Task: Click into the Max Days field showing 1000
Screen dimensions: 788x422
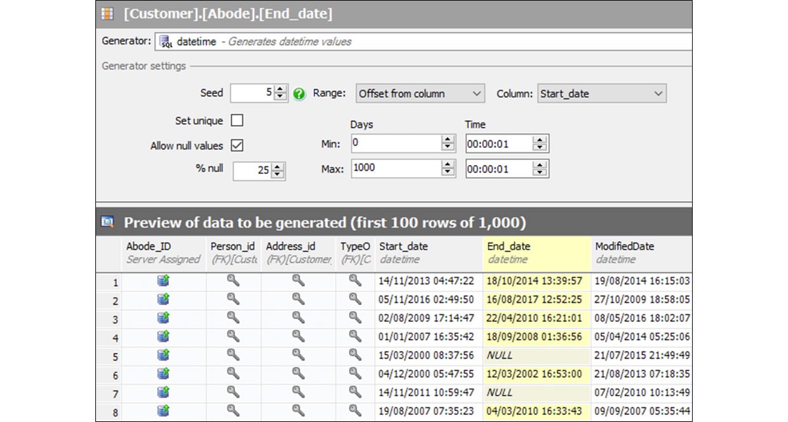Action: [396, 169]
